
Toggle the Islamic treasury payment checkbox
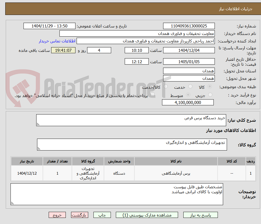[x=152, y=95]
